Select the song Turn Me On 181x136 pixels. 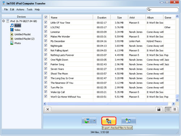57,87
